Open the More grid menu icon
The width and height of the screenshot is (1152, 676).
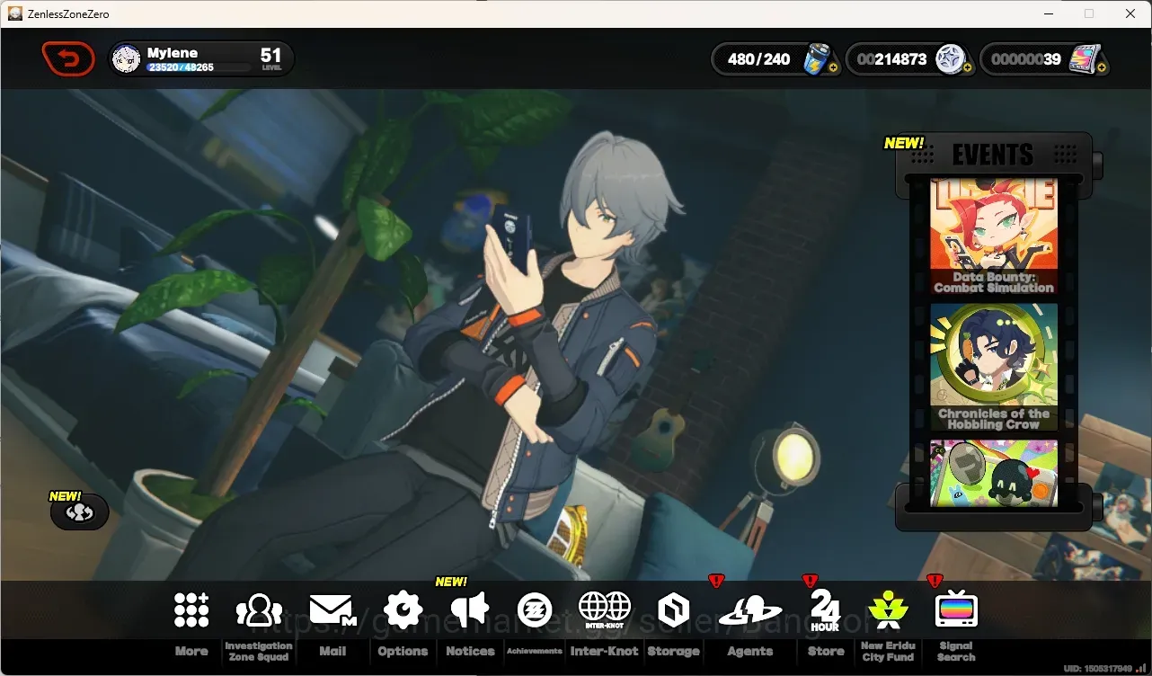pyautogui.click(x=191, y=610)
